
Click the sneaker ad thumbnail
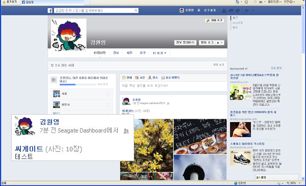click(x=240, y=158)
